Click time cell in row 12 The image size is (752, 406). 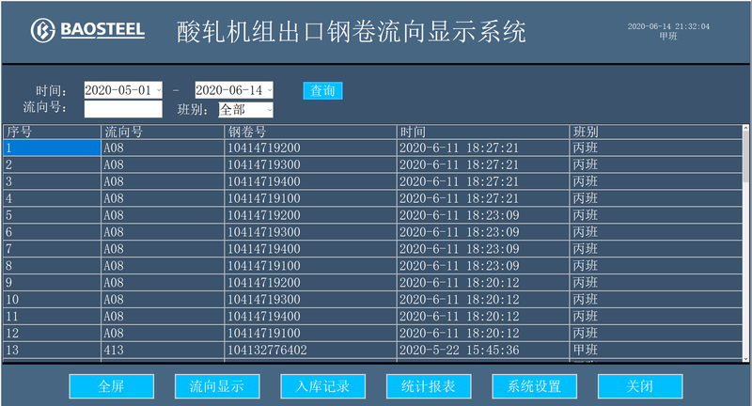tap(483, 333)
